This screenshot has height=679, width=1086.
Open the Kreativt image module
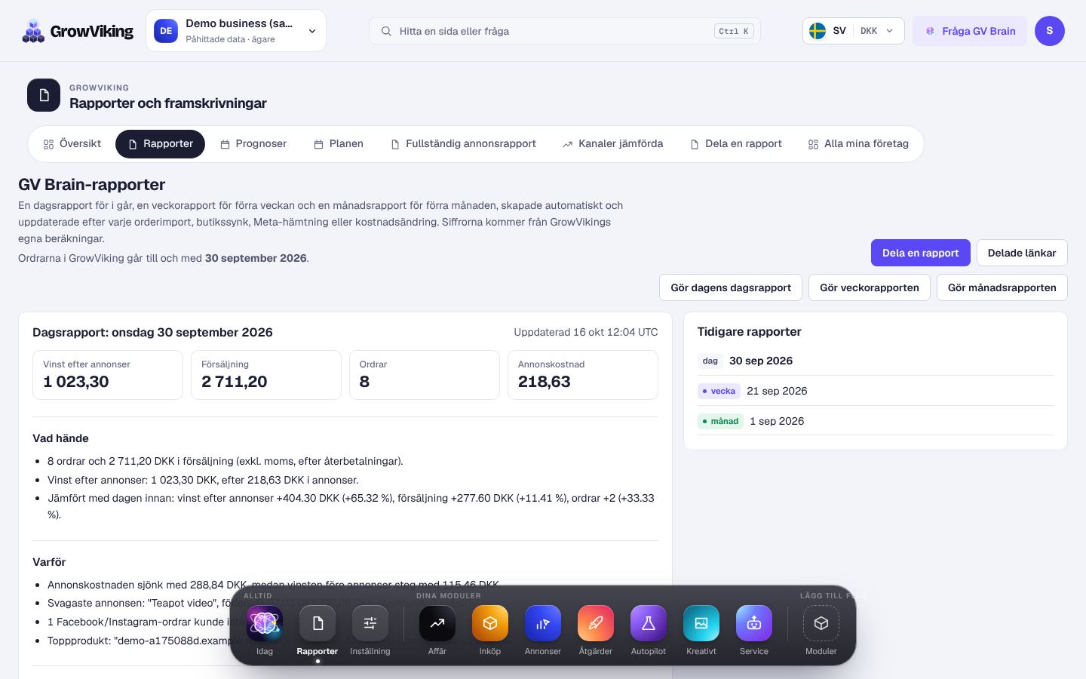[701, 624]
